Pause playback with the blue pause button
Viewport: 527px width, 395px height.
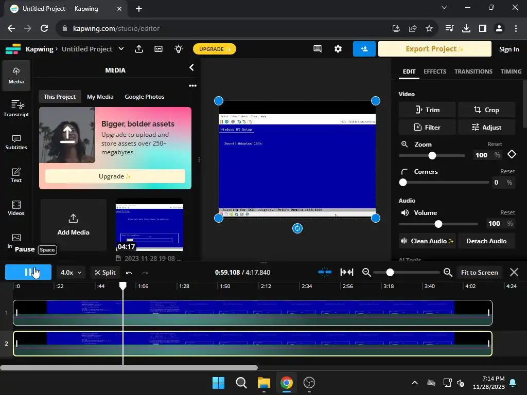[28, 272]
